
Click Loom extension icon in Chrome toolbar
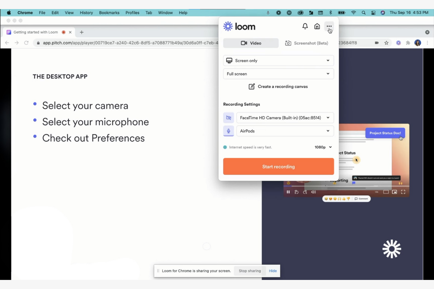click(398, 43)
